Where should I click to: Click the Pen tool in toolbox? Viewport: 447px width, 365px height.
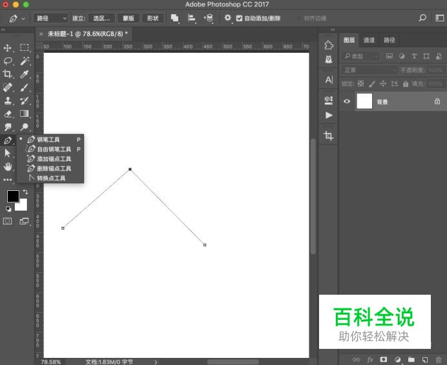click(x=7, y=140)
